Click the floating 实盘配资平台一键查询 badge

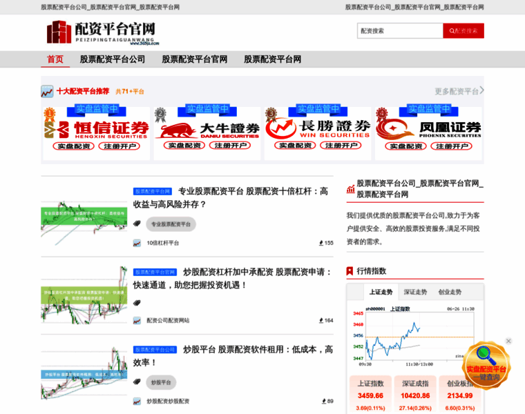486,365
